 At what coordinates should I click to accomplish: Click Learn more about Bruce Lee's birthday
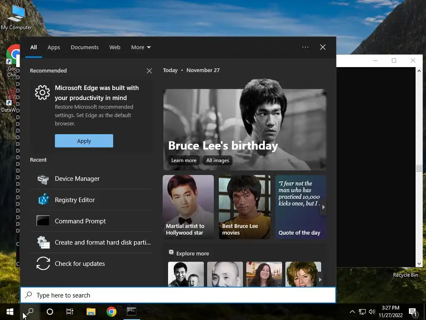tap(183, 160)
